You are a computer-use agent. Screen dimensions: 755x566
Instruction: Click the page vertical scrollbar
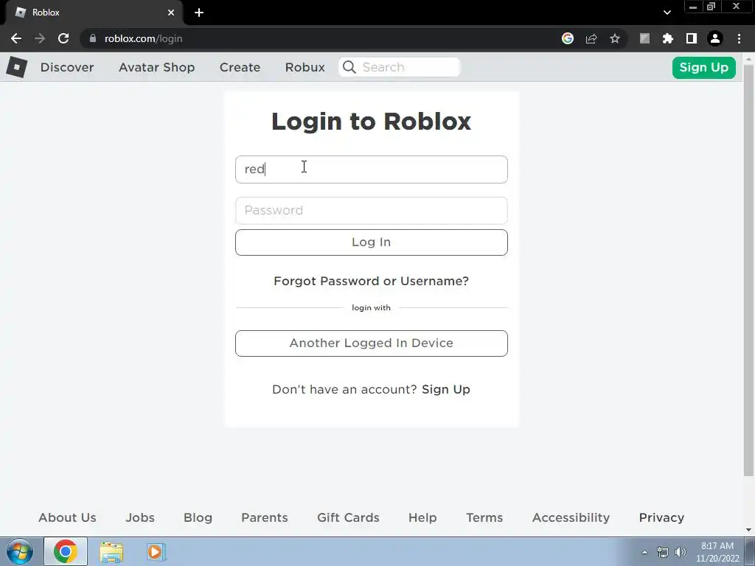click(748, 270)
